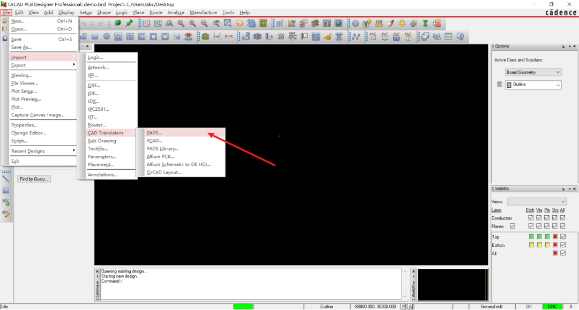Toggle the All row visibility checkbox

coord(563,253)
